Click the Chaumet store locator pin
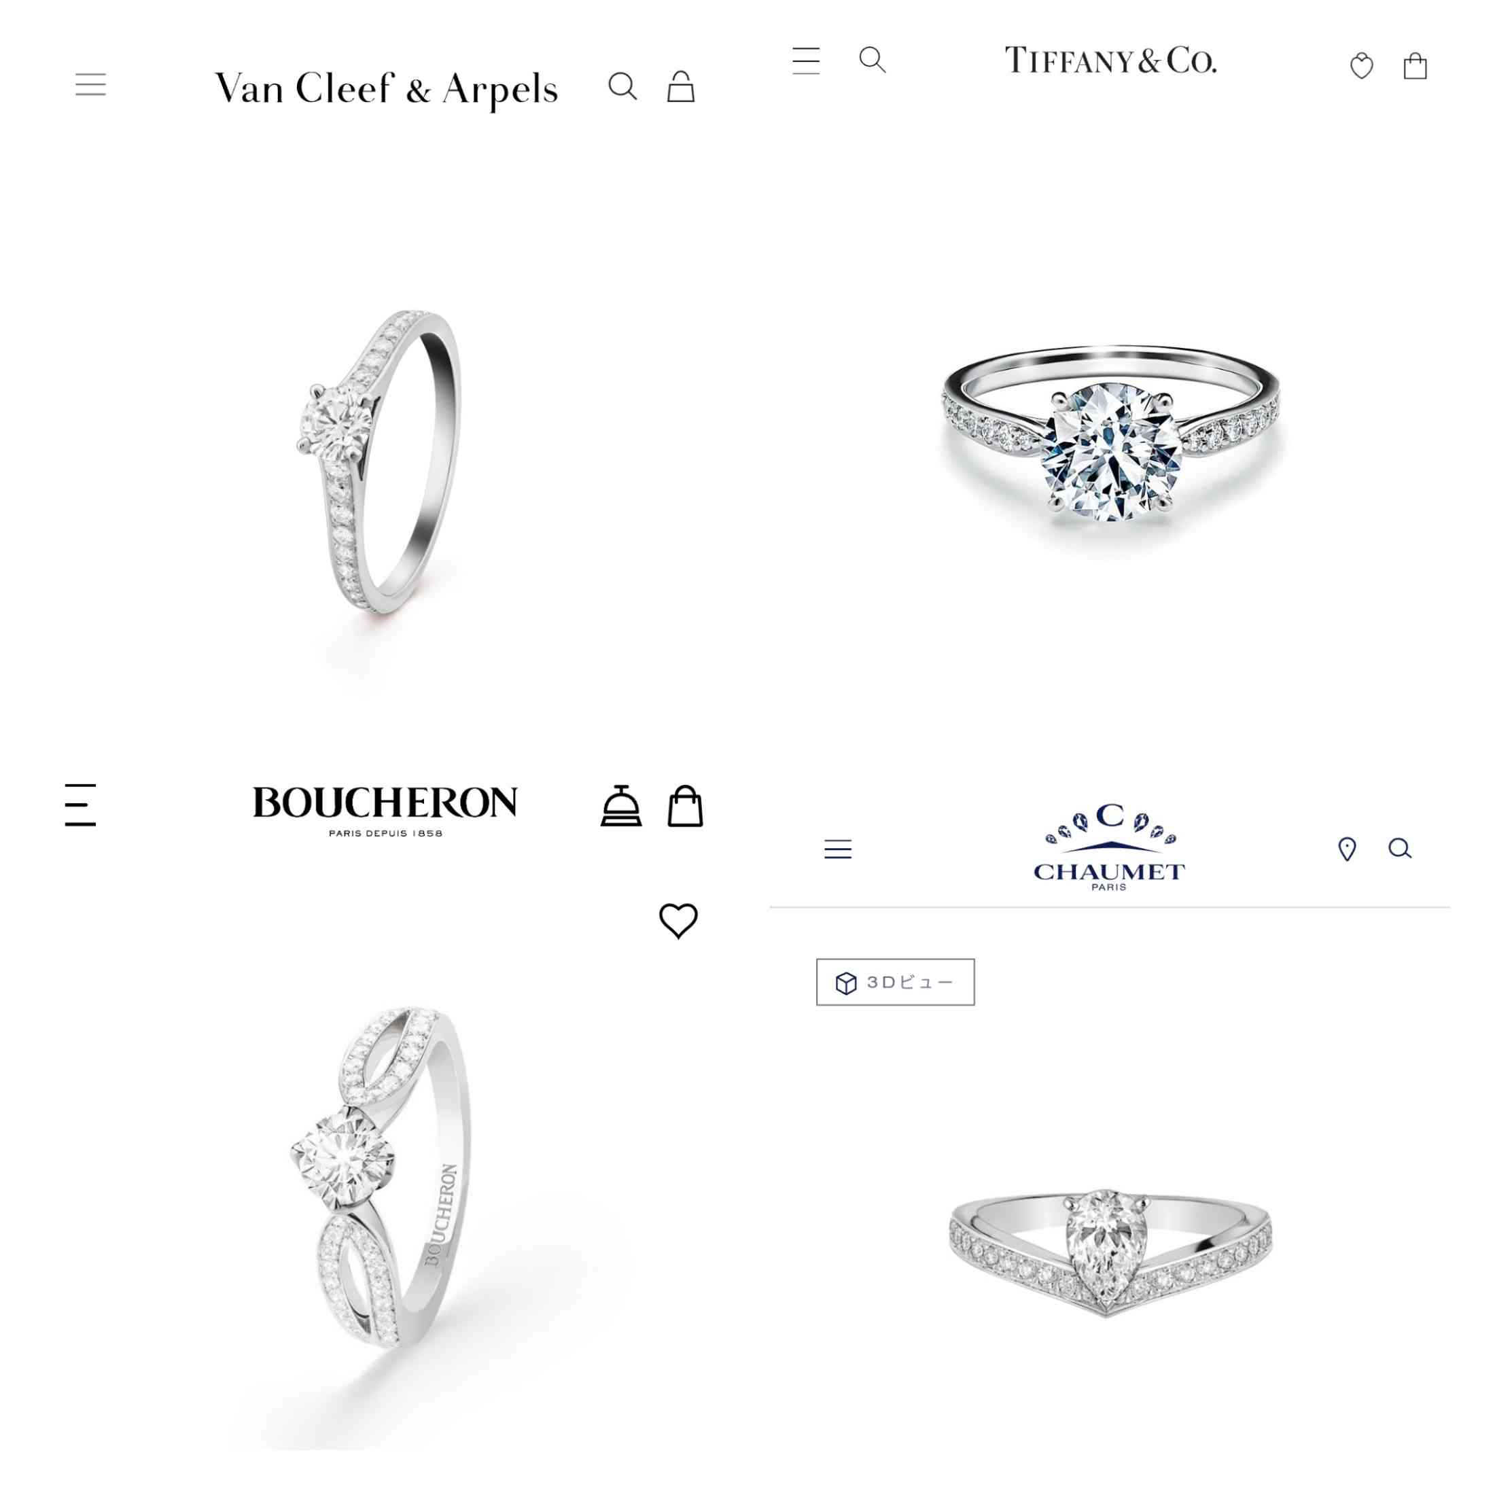 point(1348,849)
